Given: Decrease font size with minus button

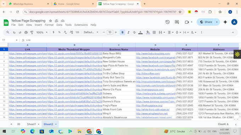Looking at the screenshot, I should pos(104,32).
